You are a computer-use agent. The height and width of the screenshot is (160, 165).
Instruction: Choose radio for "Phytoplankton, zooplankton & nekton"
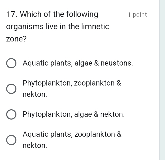tap(11, 89)
